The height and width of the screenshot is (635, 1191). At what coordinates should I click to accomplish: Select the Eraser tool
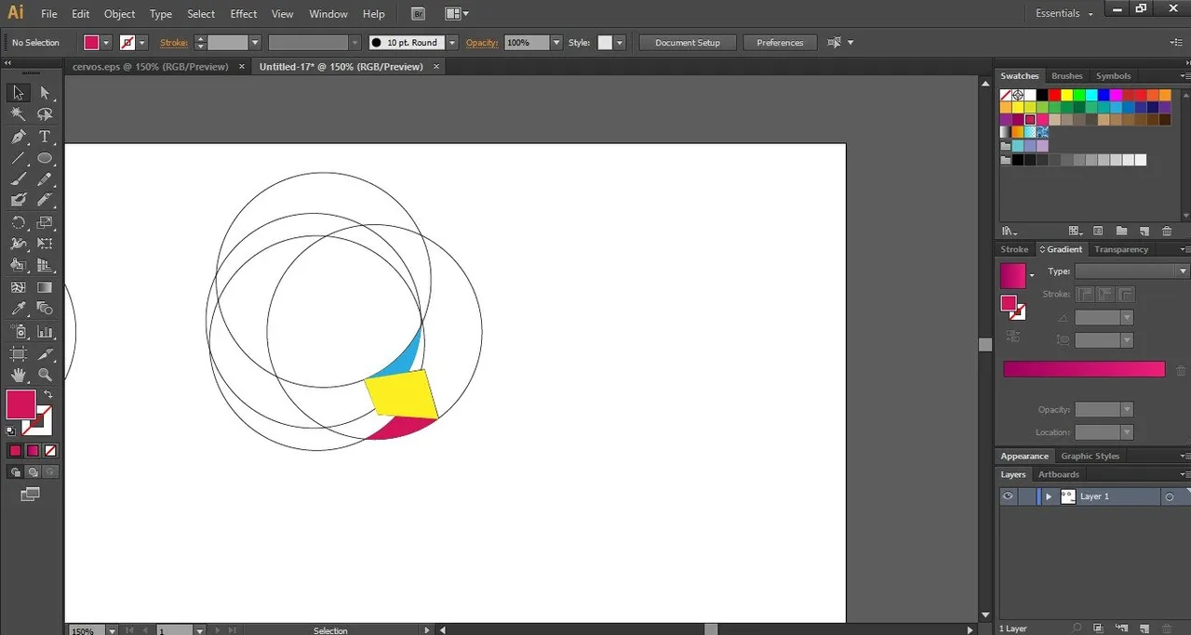coord(45,200)
